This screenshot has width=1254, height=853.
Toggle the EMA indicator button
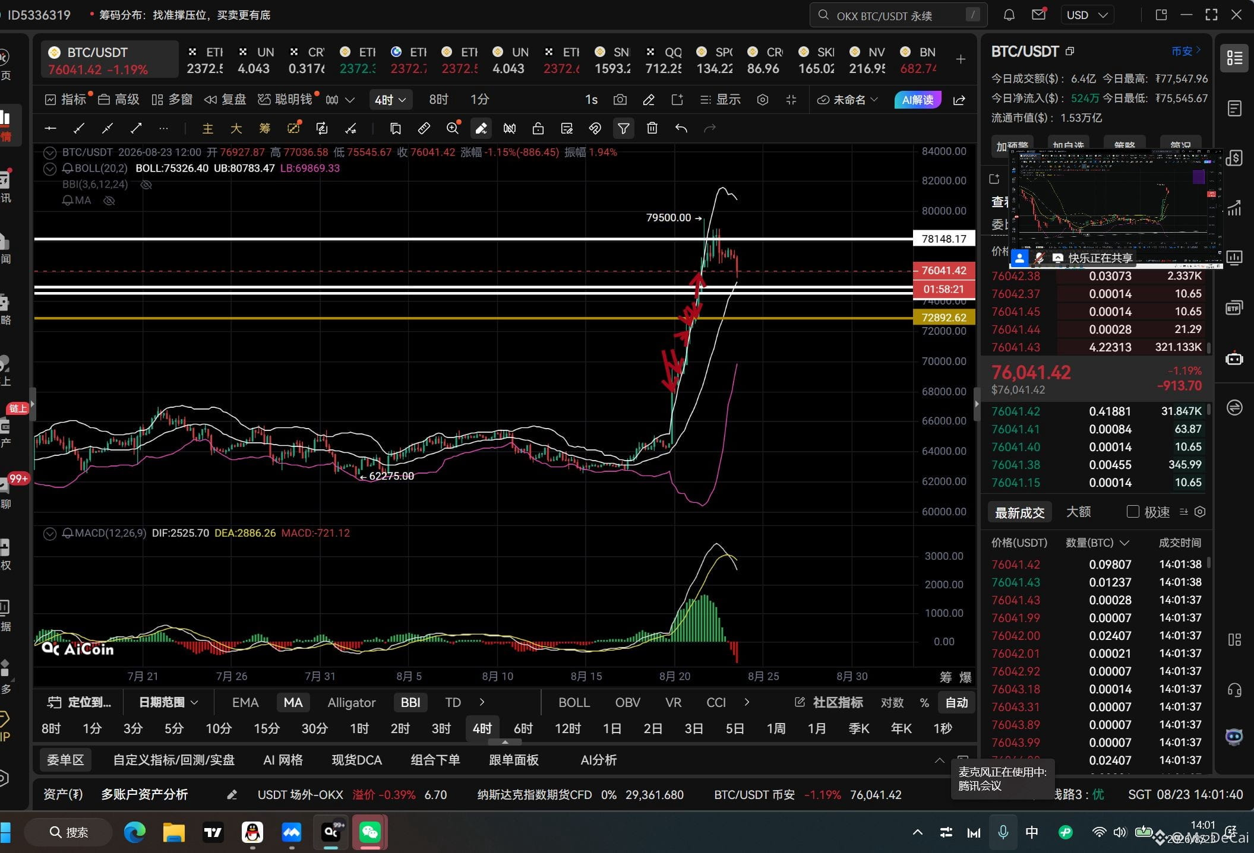click(x=245, y=702)
